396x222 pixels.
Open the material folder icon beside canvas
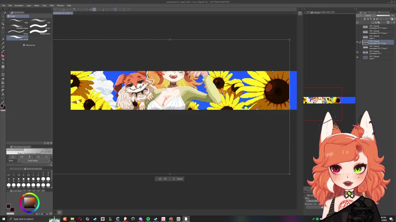click(300, 13)
